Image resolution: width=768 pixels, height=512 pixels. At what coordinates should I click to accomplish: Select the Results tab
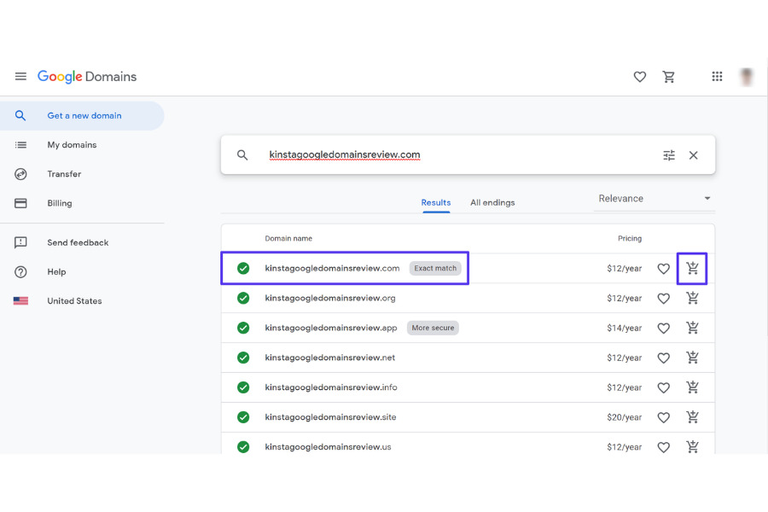(x=435, y=203)
